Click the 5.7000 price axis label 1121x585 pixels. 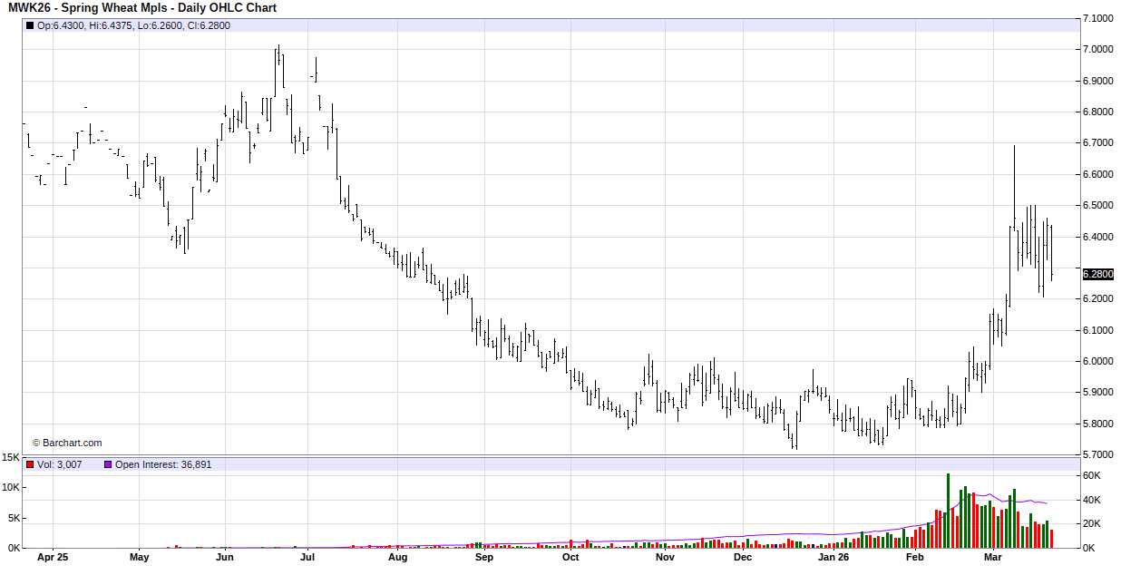coord(1098,454)
